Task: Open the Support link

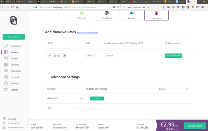Action: 12,119
